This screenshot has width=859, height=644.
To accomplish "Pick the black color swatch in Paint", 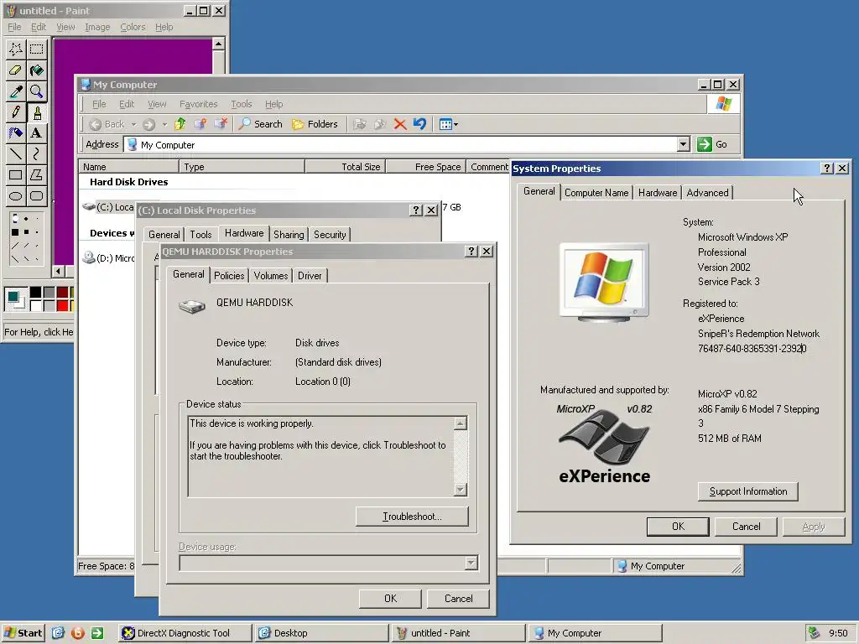I will (35, 293).
